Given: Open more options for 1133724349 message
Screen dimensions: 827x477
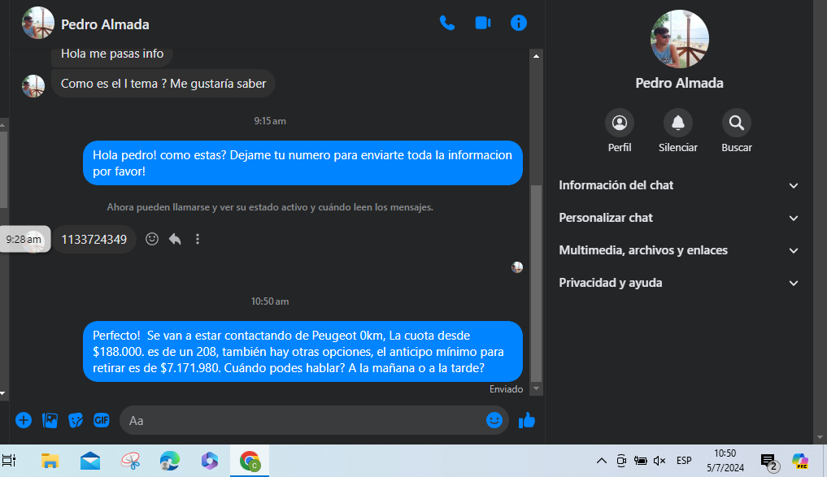Looking at the screenshot, I should pos(198,239).
